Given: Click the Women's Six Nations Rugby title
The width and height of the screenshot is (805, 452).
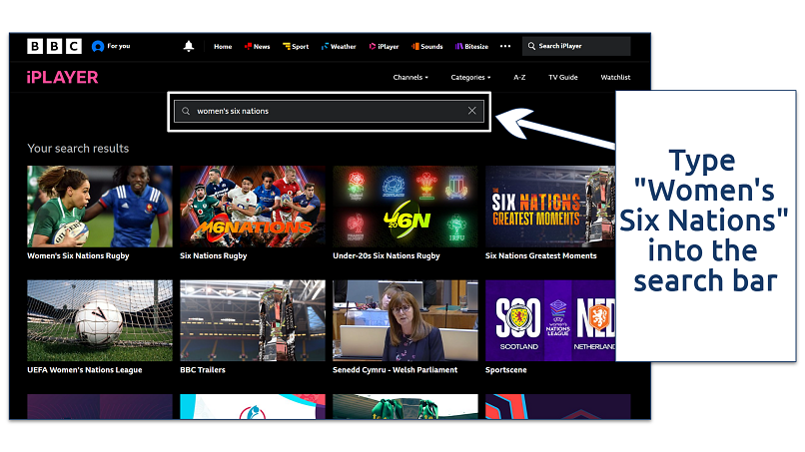Looking at the screenshot, I should click(x=78, y=255).
